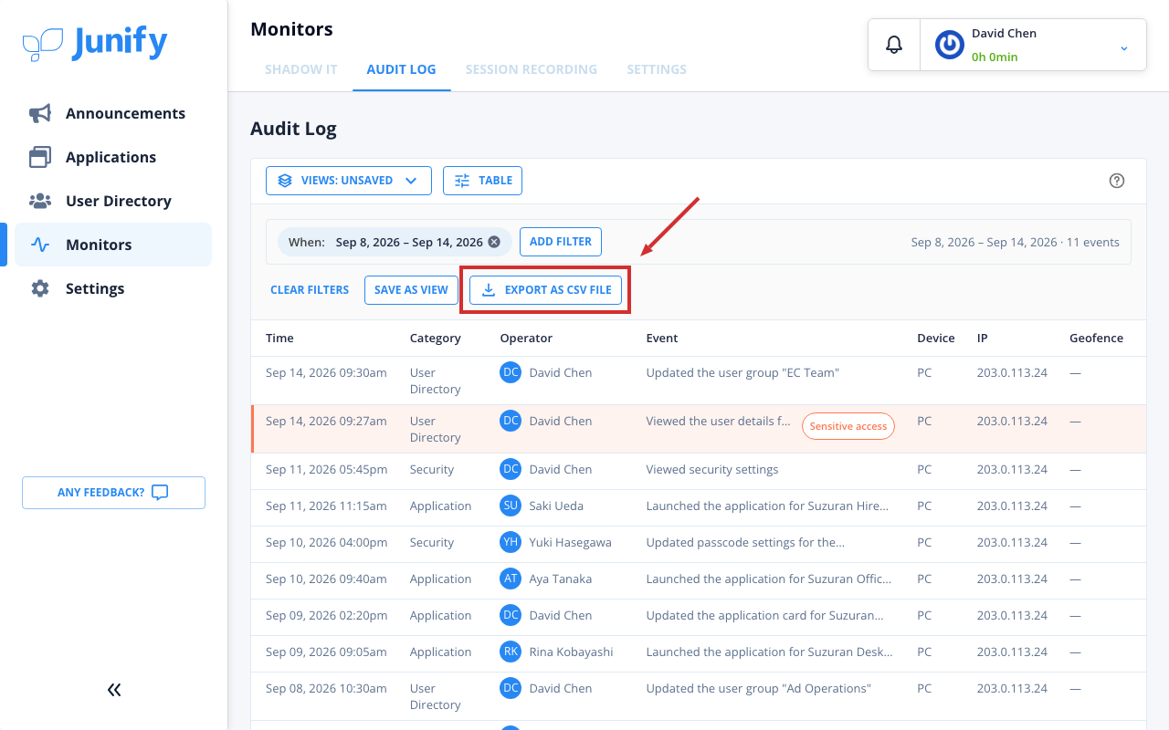Click the Junify logo

click(x=95, y=44)
